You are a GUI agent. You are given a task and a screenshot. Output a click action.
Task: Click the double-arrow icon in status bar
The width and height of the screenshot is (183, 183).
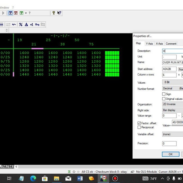point(78,172)
